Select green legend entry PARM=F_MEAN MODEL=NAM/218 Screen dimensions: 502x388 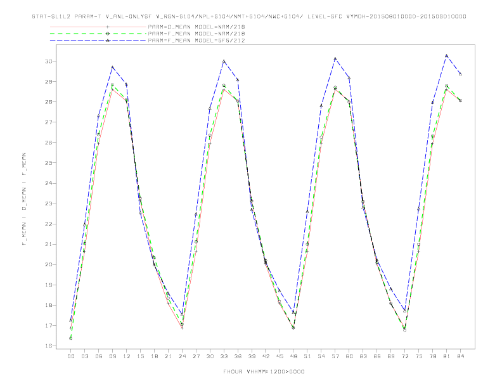196,34
